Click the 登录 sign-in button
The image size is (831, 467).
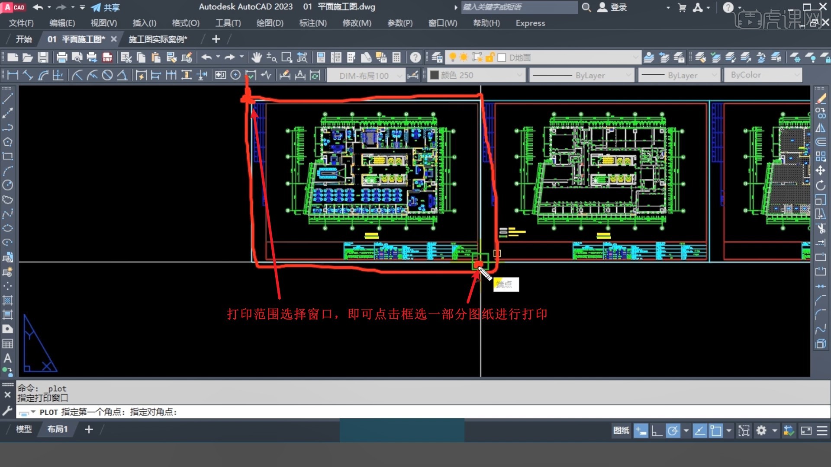click(612, 7)
